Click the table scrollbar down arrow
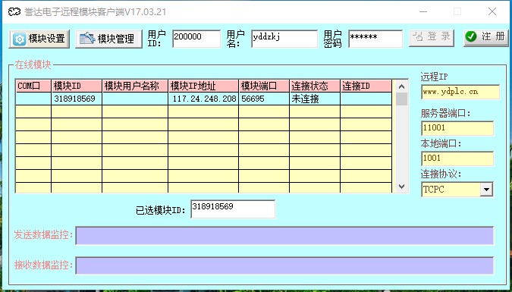Image resolution: width=512 pixels, height=292 pixels. (x=401, y=187)
